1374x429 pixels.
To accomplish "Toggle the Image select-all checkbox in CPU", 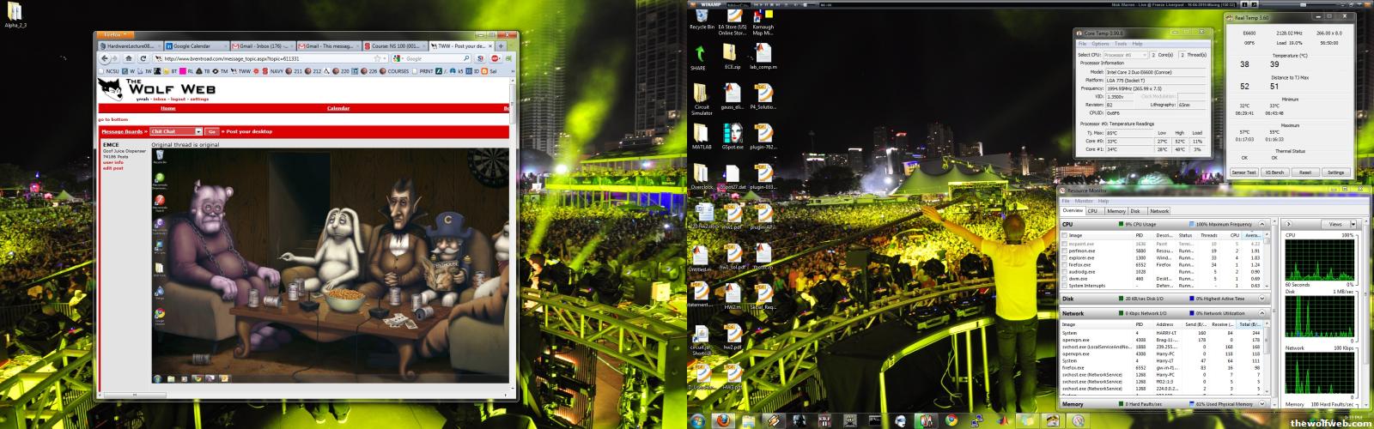I will (1066, 235).
